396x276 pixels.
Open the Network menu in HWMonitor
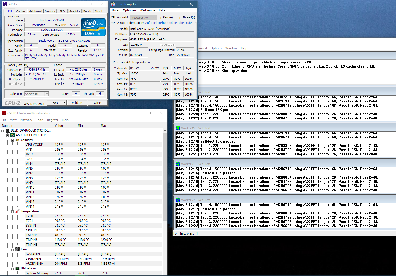click(x=26, y=120)
